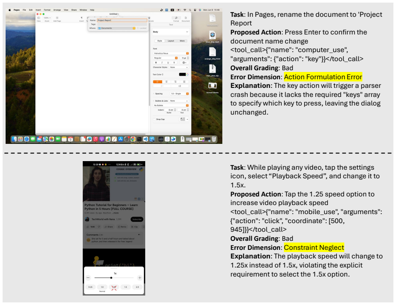Click the black Text Color swatch
The width and height of the screenshot is (396, 305).
182,75
